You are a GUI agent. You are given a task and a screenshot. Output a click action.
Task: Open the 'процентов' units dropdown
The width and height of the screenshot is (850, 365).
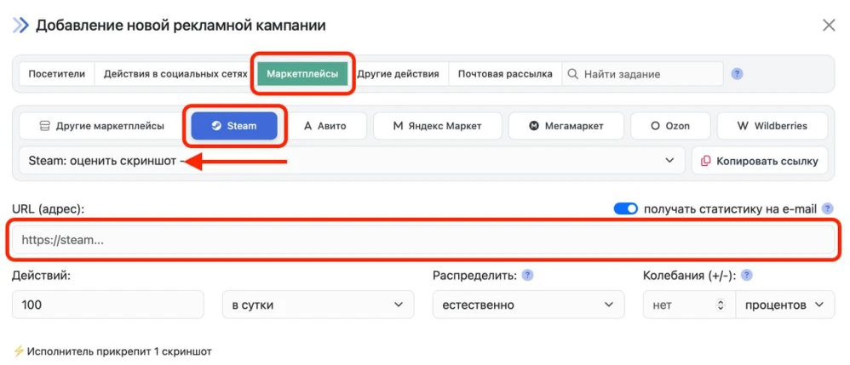784,305
